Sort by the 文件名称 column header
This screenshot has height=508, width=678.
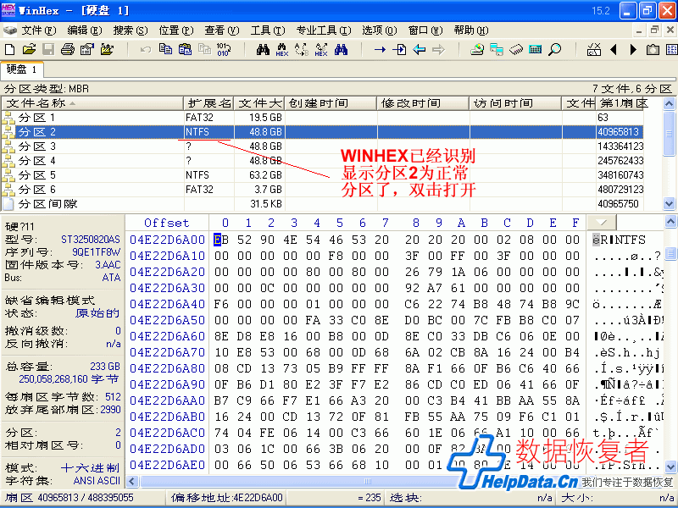pos(92,103)
